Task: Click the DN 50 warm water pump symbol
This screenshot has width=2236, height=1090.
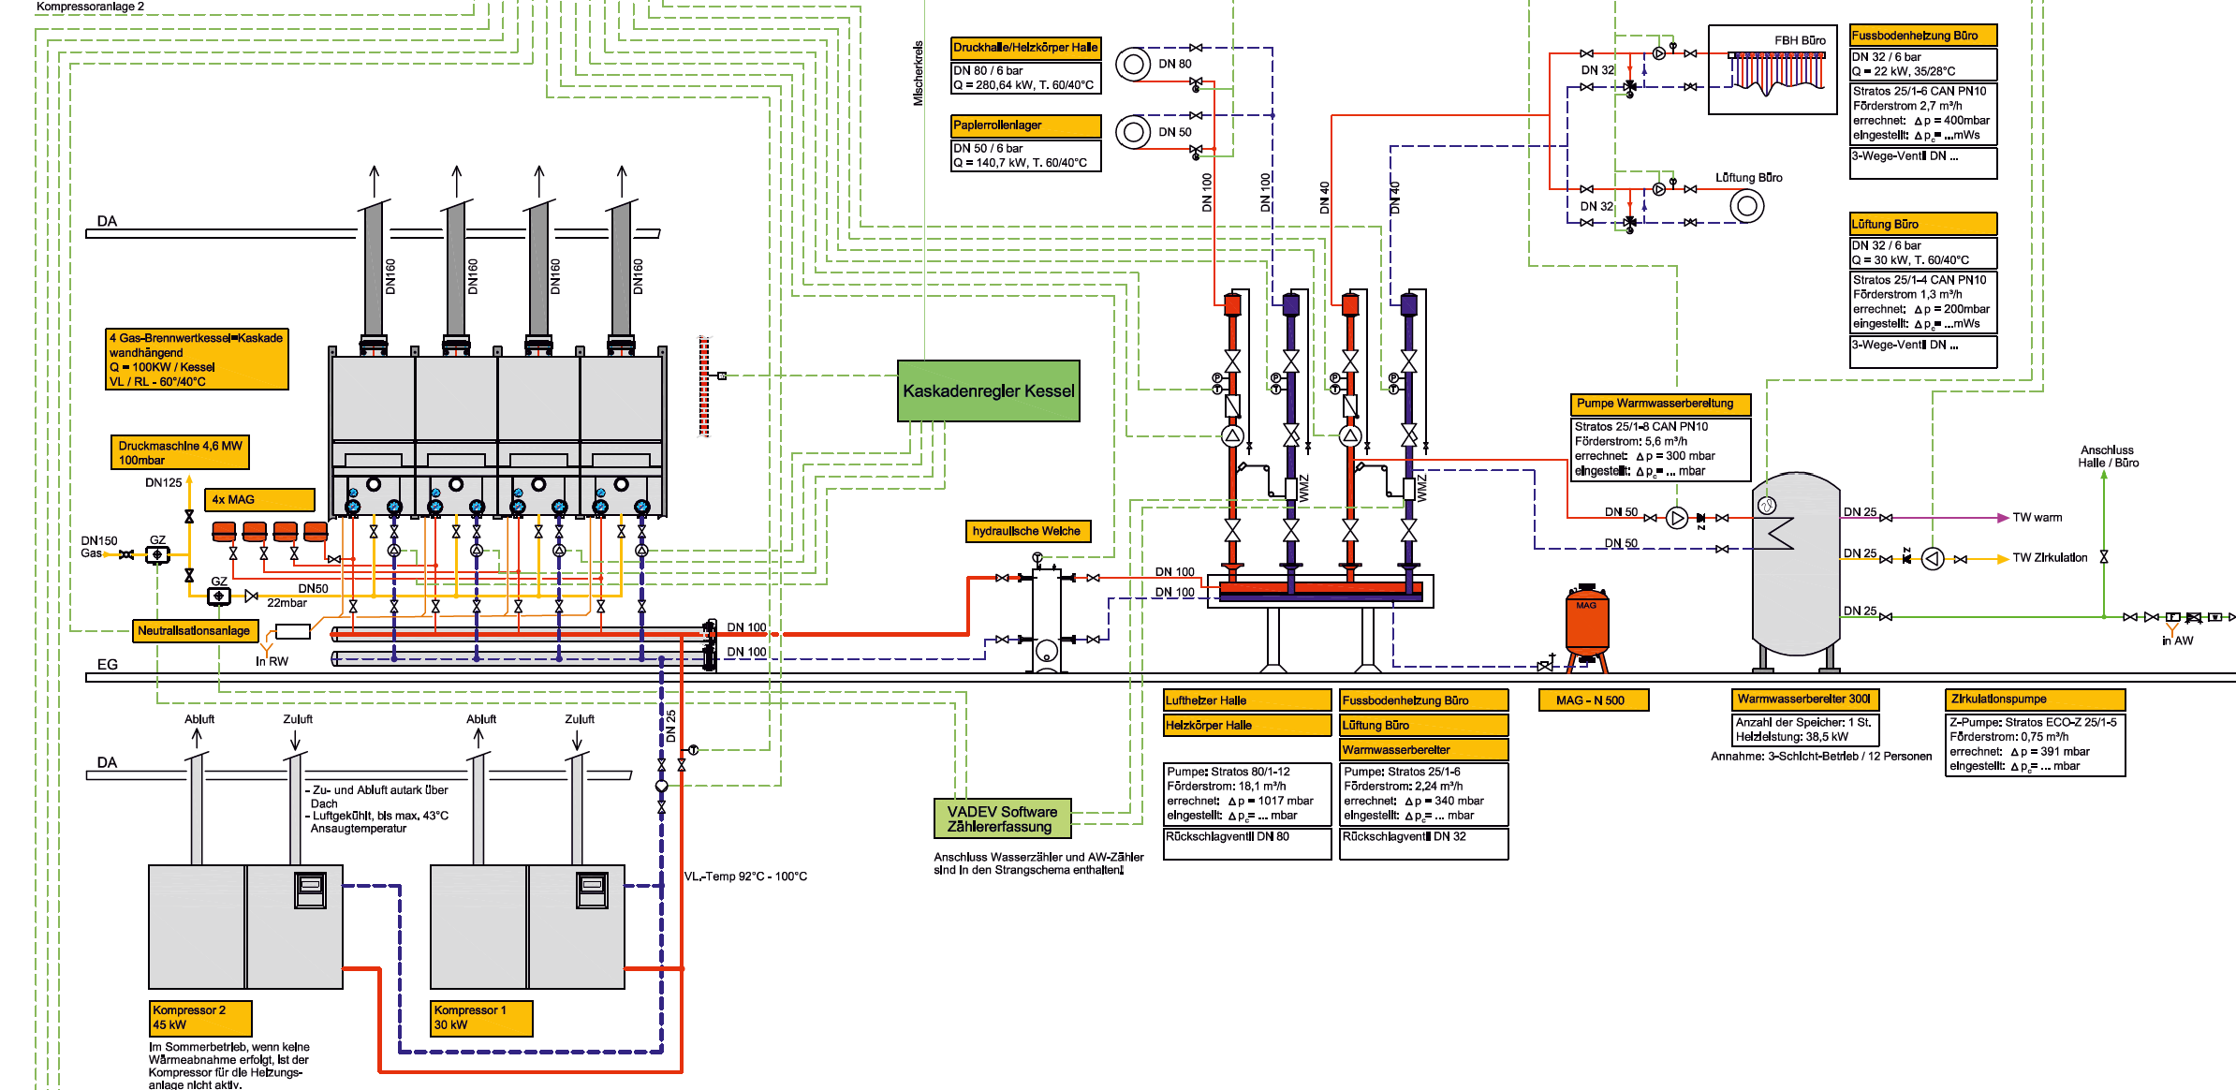Action: tap(1677, 517)
